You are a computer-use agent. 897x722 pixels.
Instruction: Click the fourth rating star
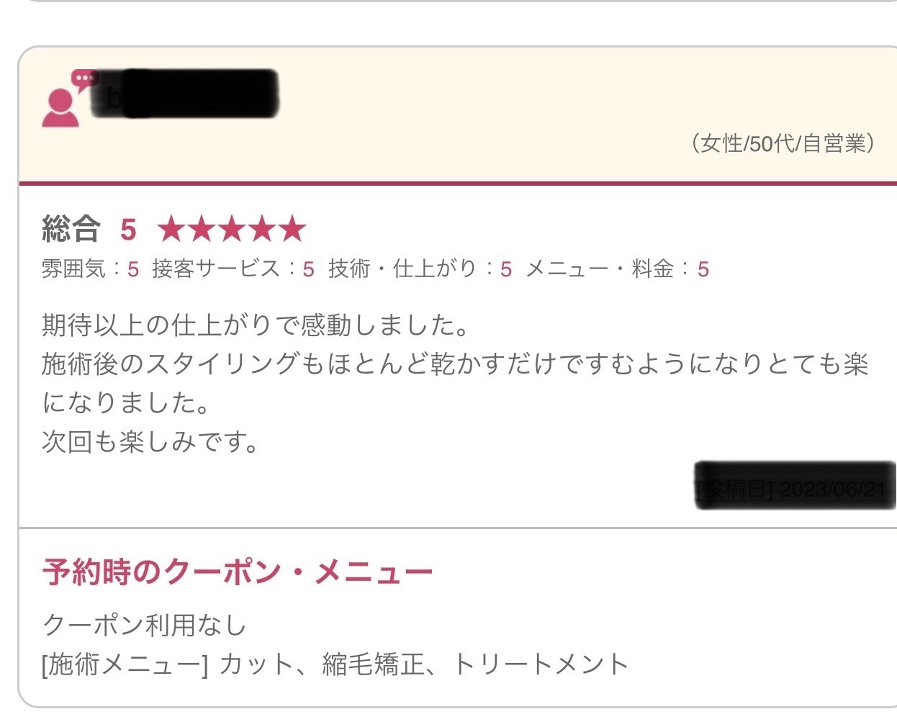pyautogui.click(x=262, y=229)
